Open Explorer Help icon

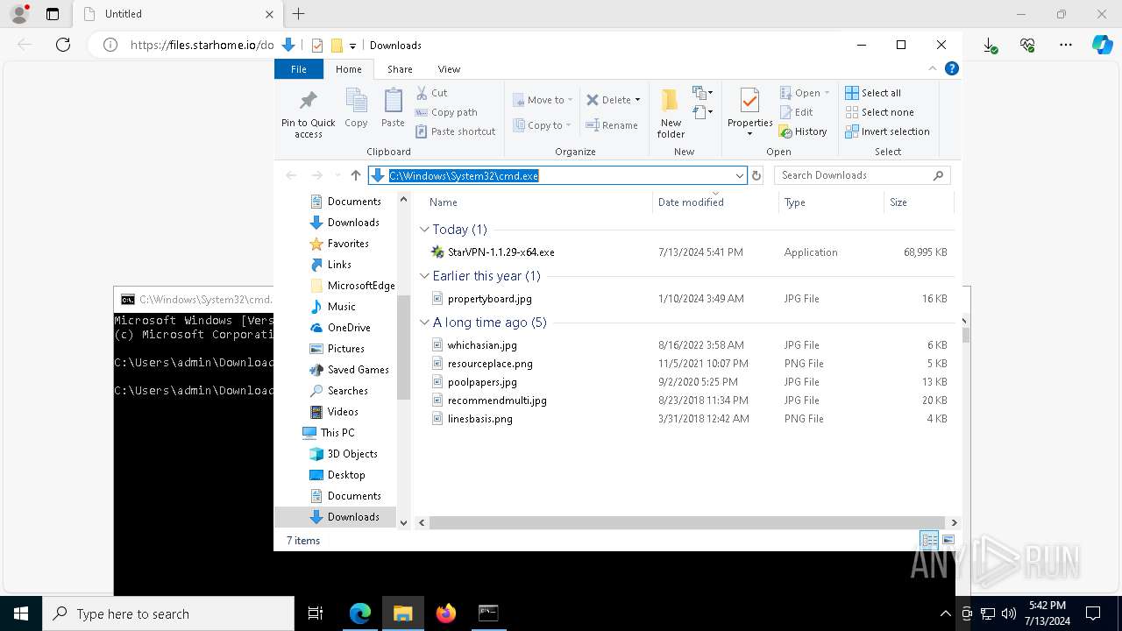(x=951, y=68)
